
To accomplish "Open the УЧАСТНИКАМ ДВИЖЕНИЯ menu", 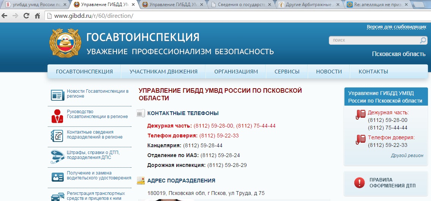I will (164, 72).
